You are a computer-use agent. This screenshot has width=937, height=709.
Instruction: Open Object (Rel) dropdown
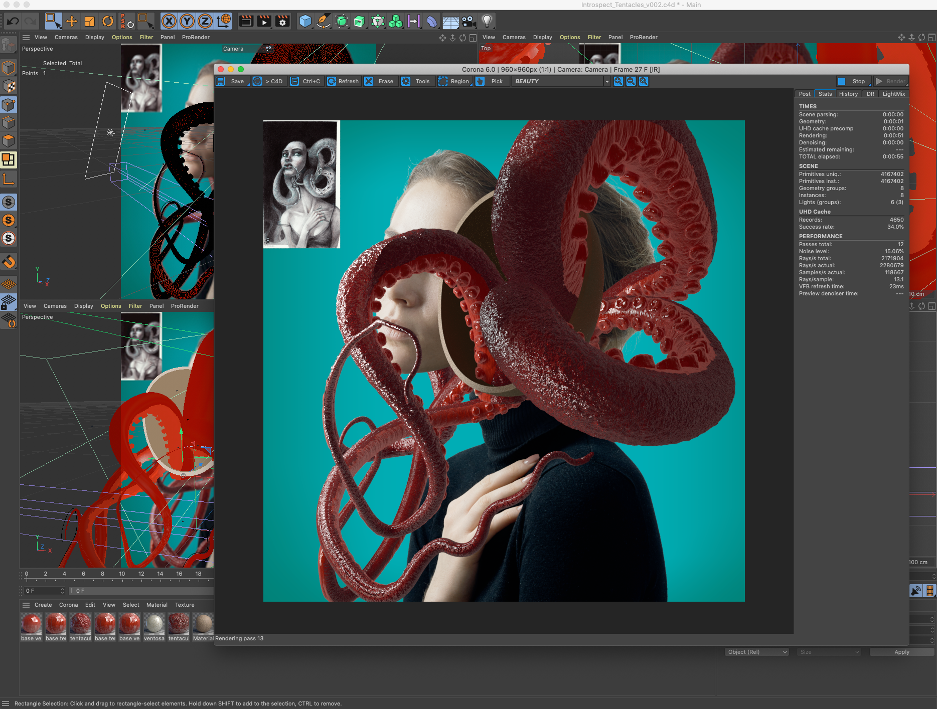[x=757, y=652]
